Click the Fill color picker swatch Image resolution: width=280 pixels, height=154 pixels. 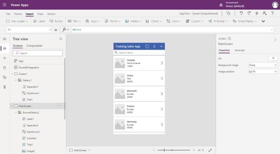[x=273, y=59]
